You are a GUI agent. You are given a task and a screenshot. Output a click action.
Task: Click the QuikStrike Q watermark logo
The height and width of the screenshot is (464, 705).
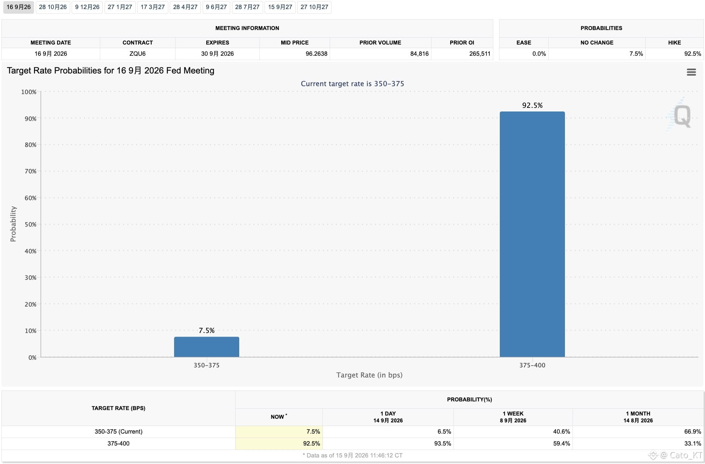pos(680,114)
